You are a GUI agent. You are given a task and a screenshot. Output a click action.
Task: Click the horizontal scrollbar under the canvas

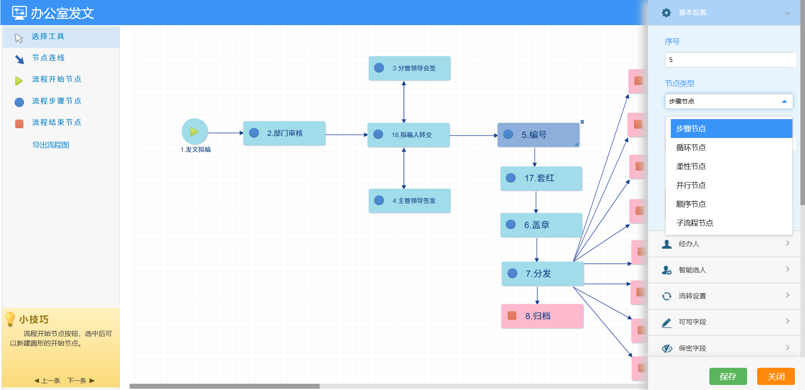point(224,386)
